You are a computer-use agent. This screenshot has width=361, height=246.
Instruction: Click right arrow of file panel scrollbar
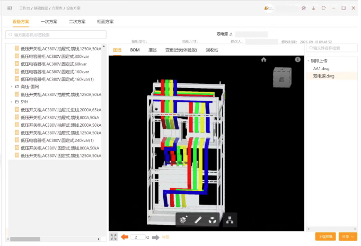tap(355, 229)
